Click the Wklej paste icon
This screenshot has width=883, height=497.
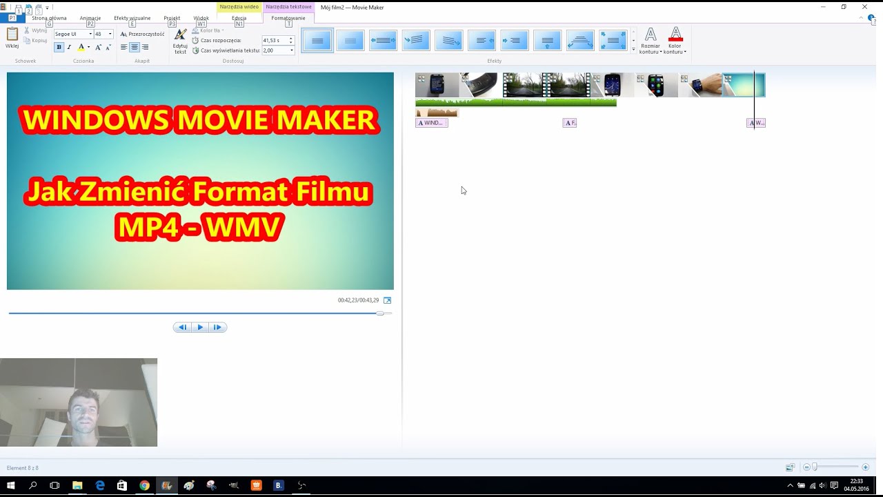pyautogui.click(x=12, y=35)
